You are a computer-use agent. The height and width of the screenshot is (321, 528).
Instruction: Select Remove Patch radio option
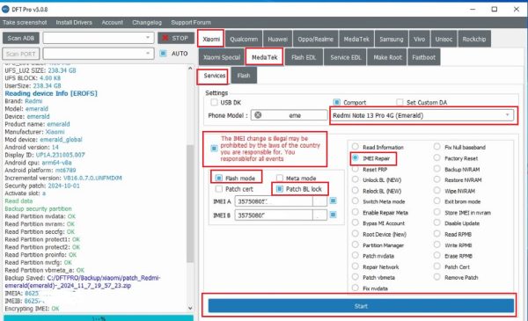coord(436,277)
